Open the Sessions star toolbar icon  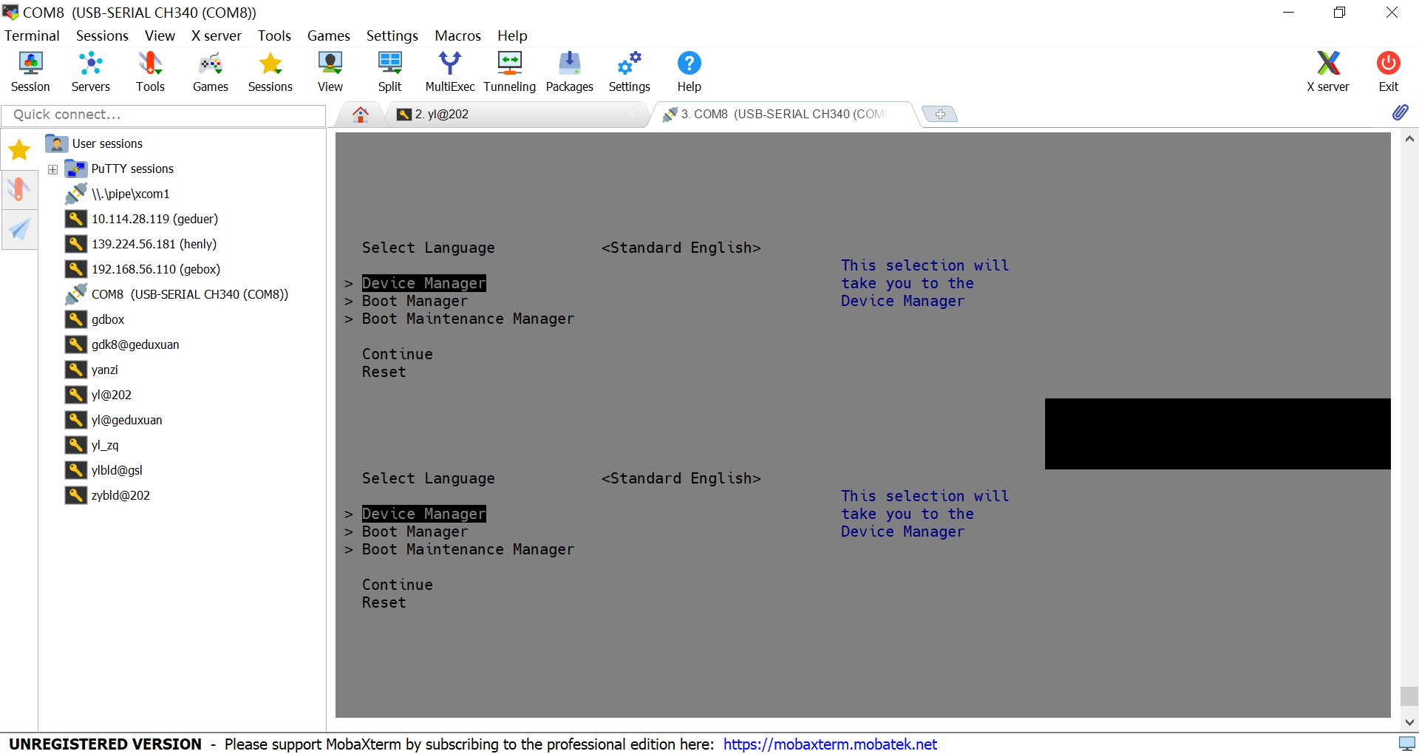click(x=270, y=72)
